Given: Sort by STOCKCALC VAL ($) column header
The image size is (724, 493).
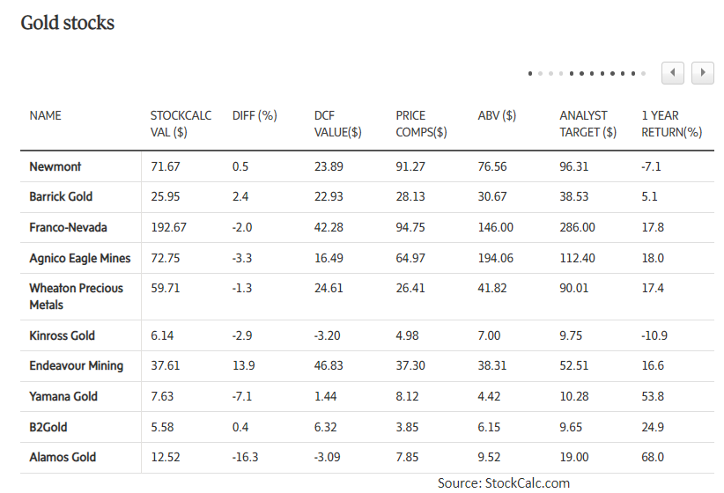Looking at the screenshot, I should click(181, 124).
